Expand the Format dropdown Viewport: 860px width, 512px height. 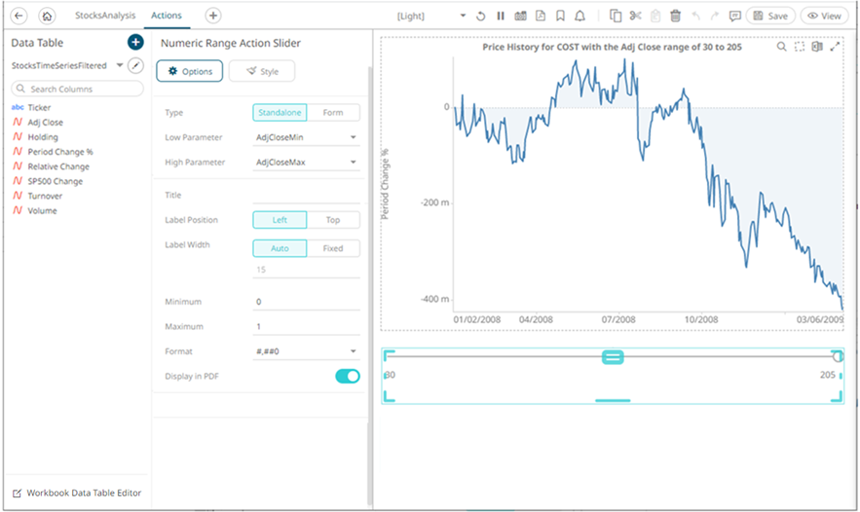pyautogui.click(x=306, y=351)
